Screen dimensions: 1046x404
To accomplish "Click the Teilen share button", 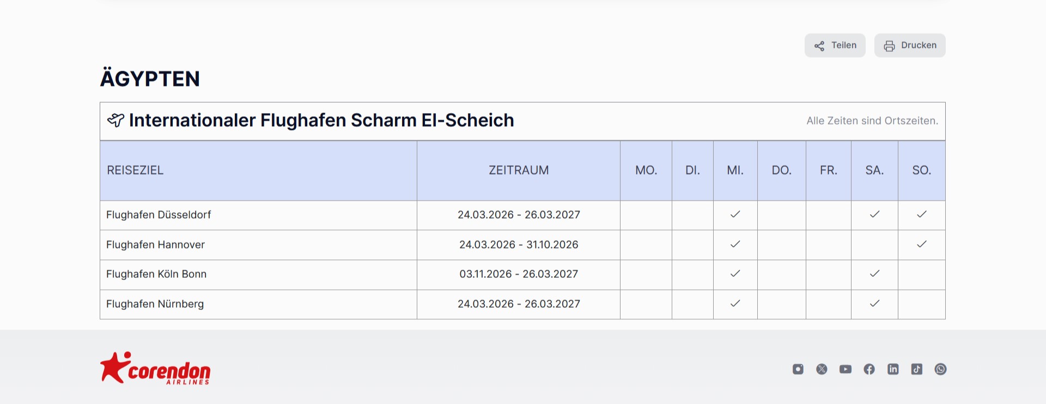I will 835,46.
